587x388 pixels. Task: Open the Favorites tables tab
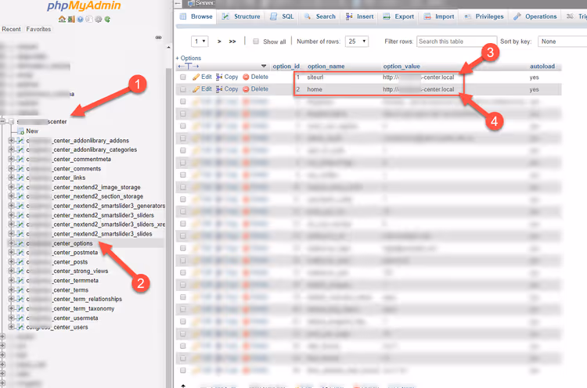pos(38,29)
